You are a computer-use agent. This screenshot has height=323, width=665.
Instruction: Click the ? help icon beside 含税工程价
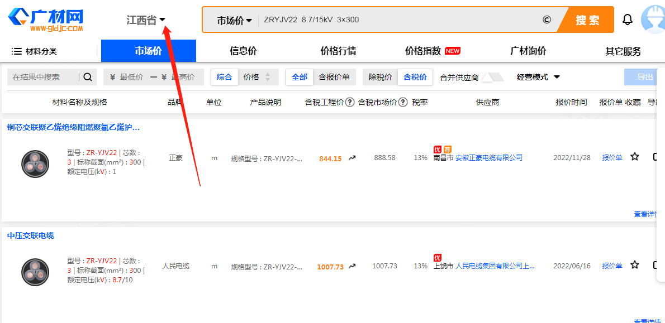(350, 102)
